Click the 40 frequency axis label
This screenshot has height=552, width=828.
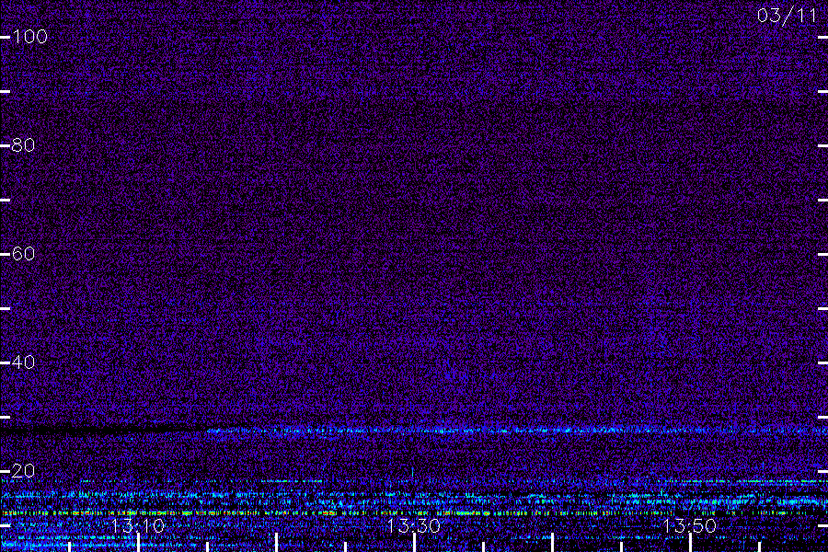(x=23, y=362)
